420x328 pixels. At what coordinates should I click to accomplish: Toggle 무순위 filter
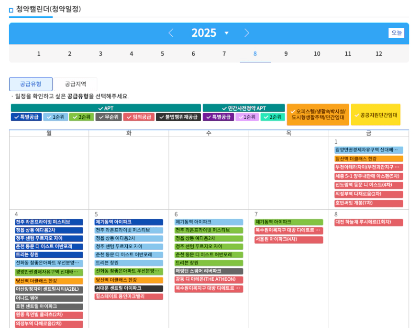pyautogui.click(x=109, y=117)
